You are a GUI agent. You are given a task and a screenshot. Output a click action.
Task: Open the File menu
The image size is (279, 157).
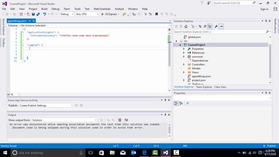point(4,9)
